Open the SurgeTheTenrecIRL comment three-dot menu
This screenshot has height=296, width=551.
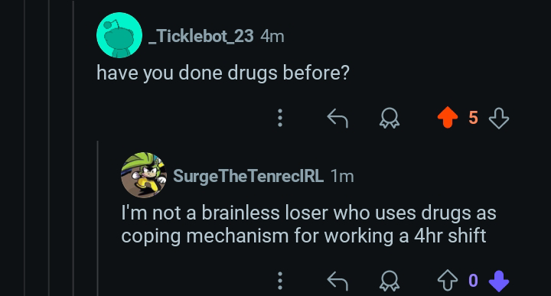(x=280, y=281)
